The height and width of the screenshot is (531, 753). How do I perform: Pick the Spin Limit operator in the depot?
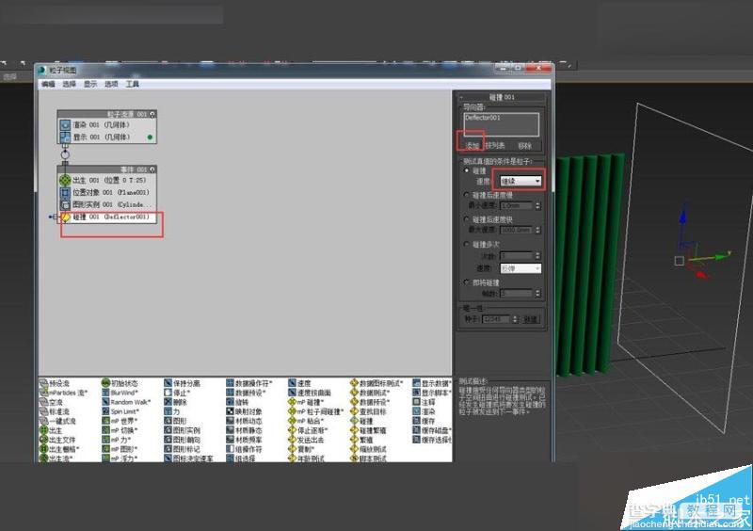(120, 411)
